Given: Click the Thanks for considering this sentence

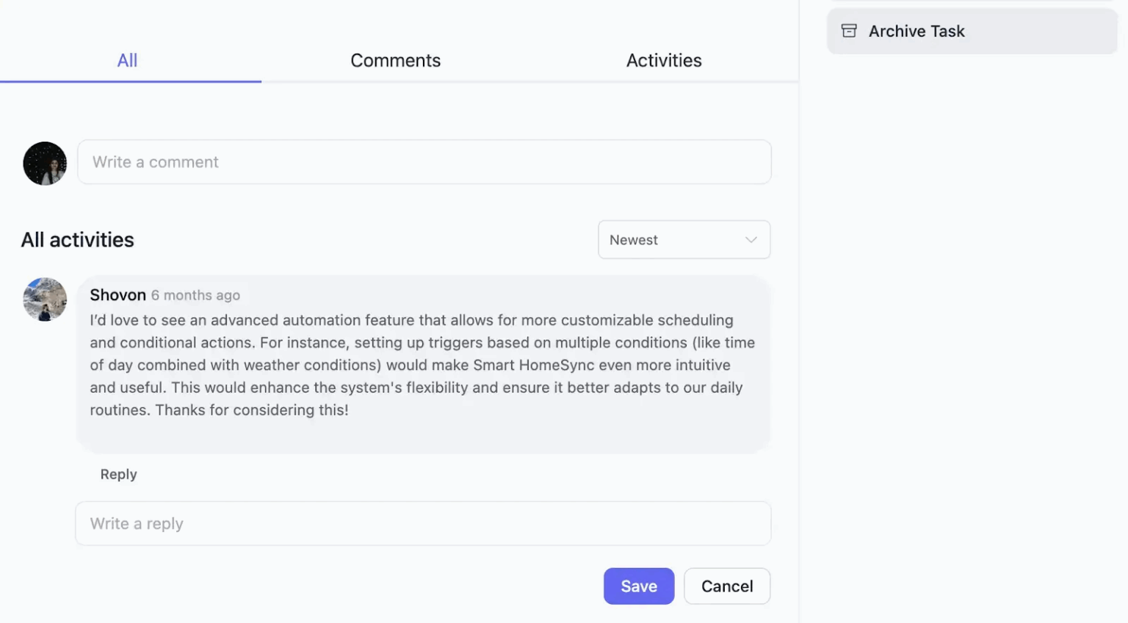Looking at the screenshot, I should point(252,410).
